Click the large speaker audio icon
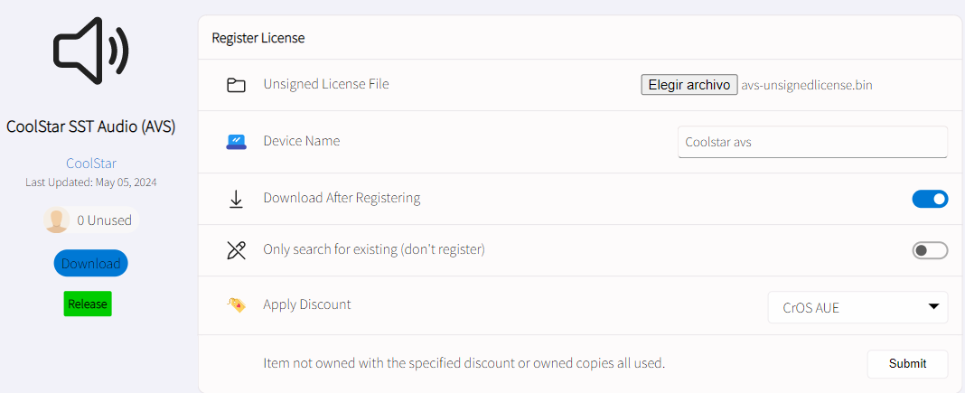Screen dimensions: 965x393 coord(91,51)
